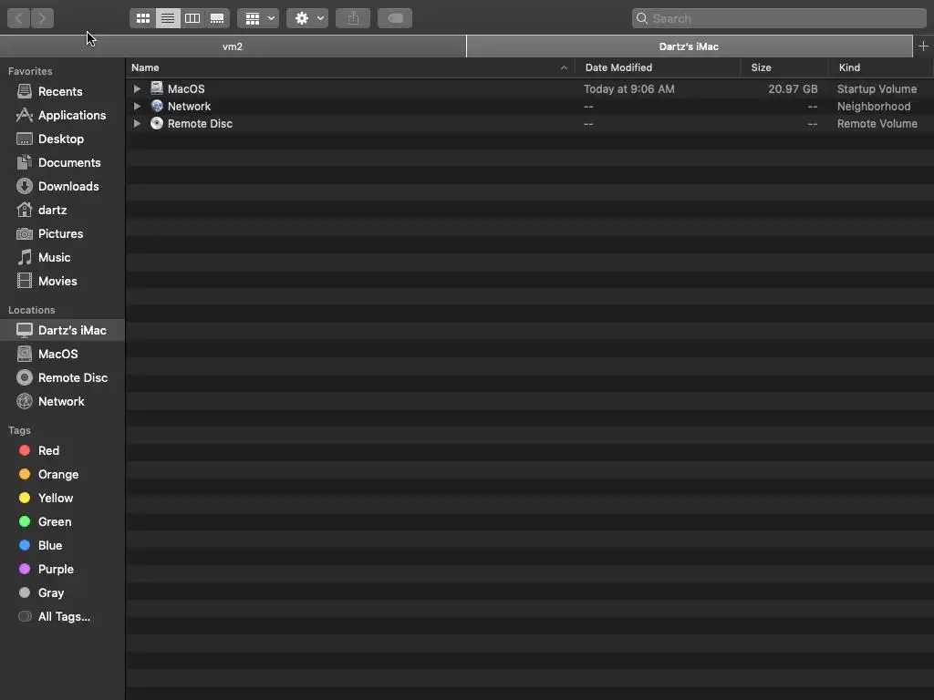934x700 pixels.
Task: Filter by the Orange tag
Action: (x=63, y=474)
